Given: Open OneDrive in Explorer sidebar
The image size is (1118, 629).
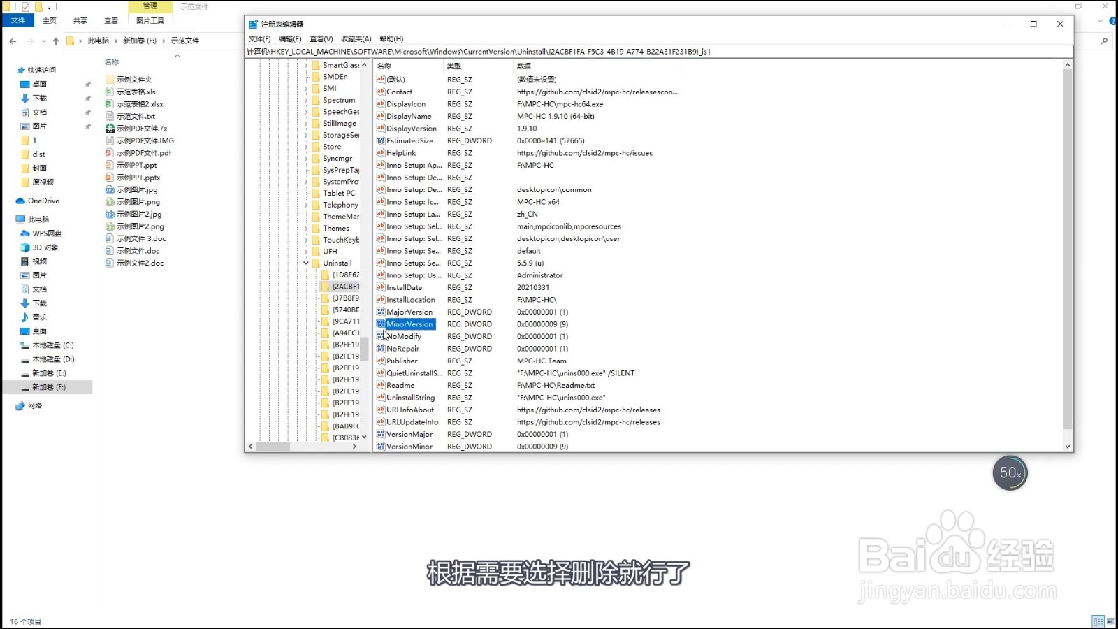Looking at the screenshot, I should [38, 201].
